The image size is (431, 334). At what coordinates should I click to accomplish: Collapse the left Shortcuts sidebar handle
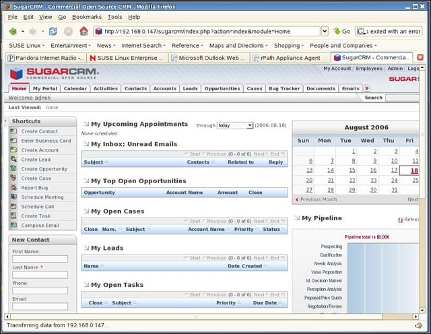click(x=5, y=121)
